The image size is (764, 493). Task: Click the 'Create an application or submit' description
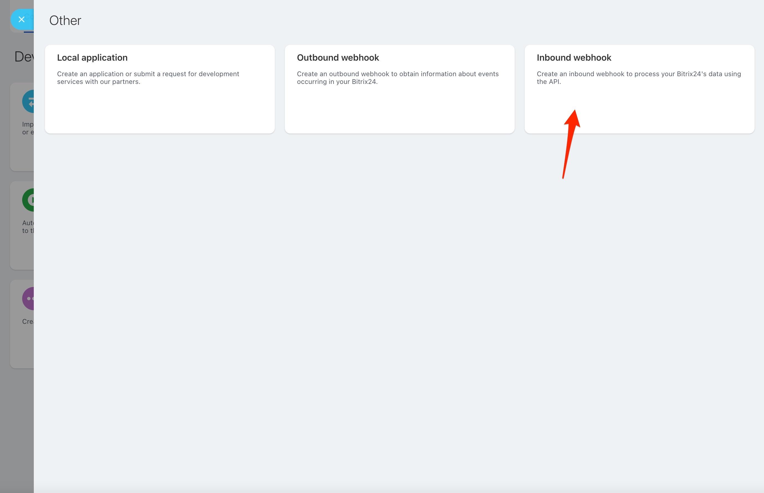click(x=148, y=78)
